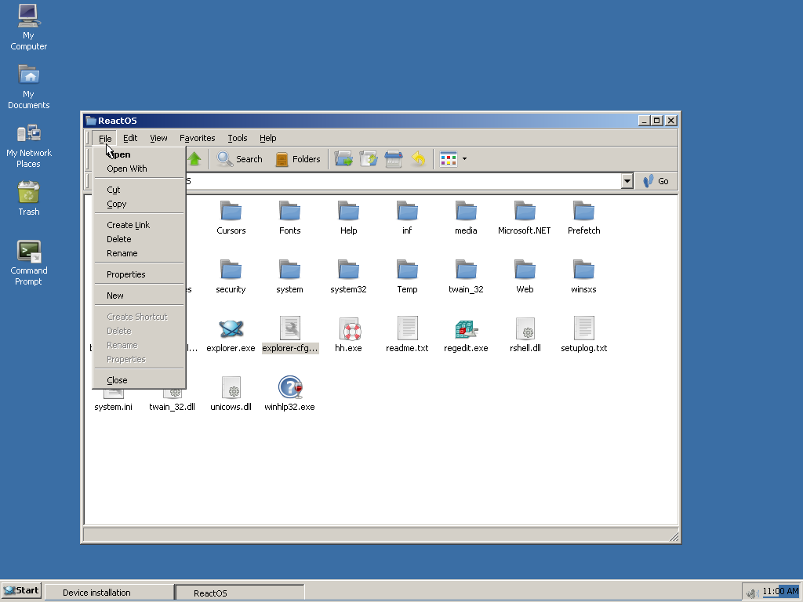Choose Close at bottom of File menu
This screenshot has height=602, width=803.
click(x=139, y=380)
